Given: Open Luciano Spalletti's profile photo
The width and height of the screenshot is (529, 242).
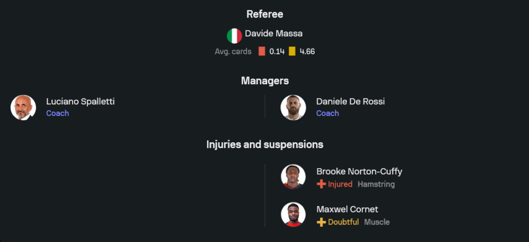Looking at the screenshot, I should pyautogui.click(x=23, y=108).
